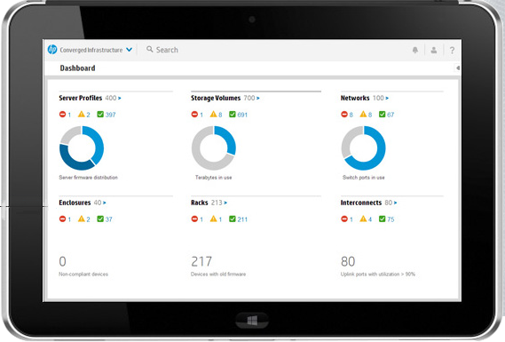The width and height of the screenshot is (505, 342).
Task: Select the Dashboard view title
Action: coord(77,68)
